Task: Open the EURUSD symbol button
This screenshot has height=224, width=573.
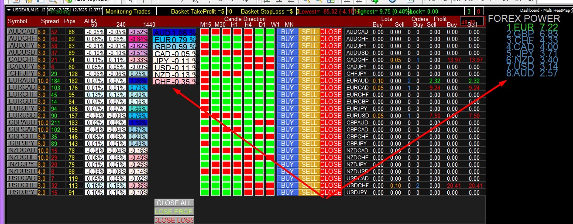Action: [x=22, y=116]
